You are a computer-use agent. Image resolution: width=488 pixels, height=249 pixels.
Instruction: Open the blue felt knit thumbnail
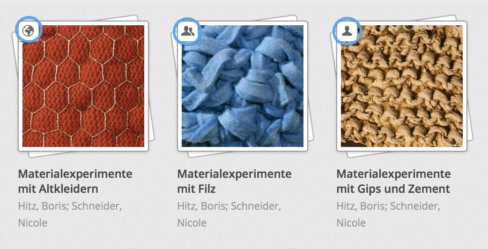coord(243,86)
